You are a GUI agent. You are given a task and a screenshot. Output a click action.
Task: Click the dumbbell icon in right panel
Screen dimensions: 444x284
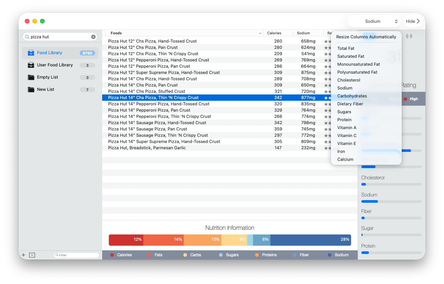[x=409, y=36]
